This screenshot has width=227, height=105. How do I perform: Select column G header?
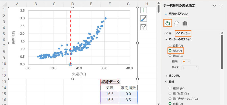coord(128,4)
